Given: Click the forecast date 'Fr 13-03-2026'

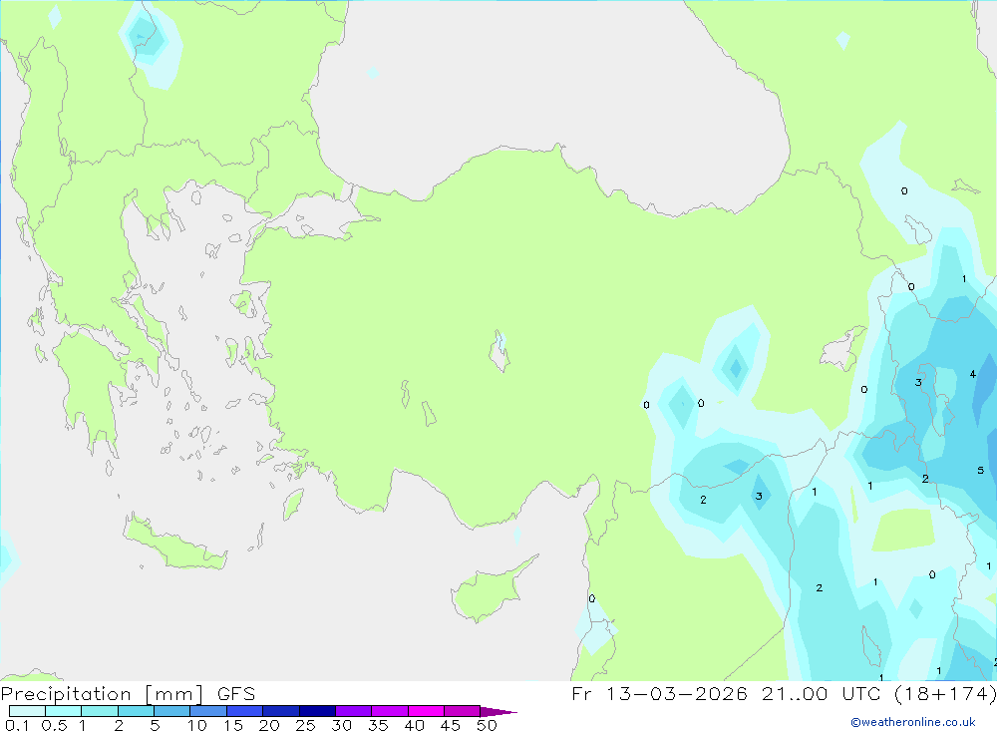Looking at the screenshot, I should point(659,693).
